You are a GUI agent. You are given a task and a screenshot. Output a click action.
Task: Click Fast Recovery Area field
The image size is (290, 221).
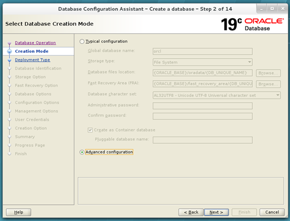(x=203, y=84)
